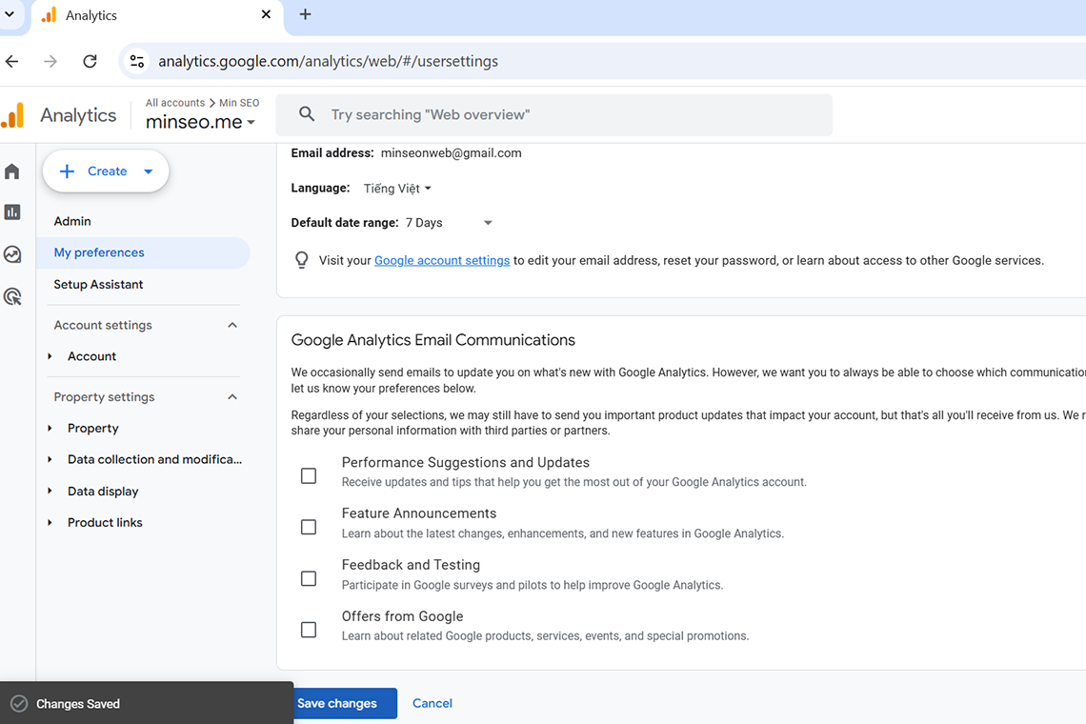The width and height of the screenshot is (1086, 724).
Task: Open the Google account settings link
Action: (442, 260)
